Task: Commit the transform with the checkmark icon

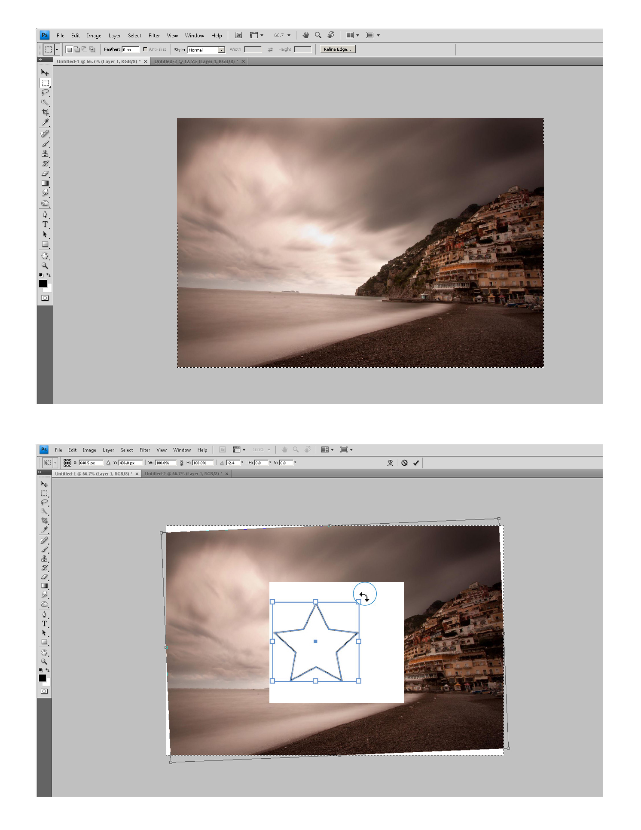Action: point(416,463)
